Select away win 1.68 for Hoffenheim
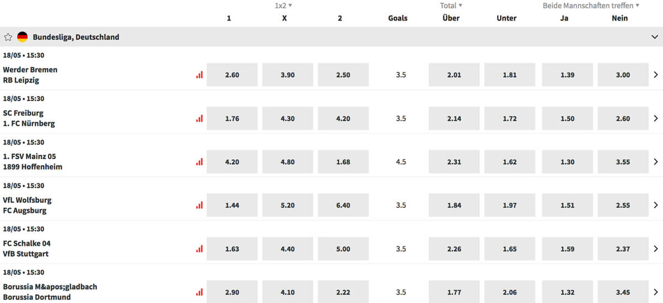This screenshot has height=303, width=663. 343,162
